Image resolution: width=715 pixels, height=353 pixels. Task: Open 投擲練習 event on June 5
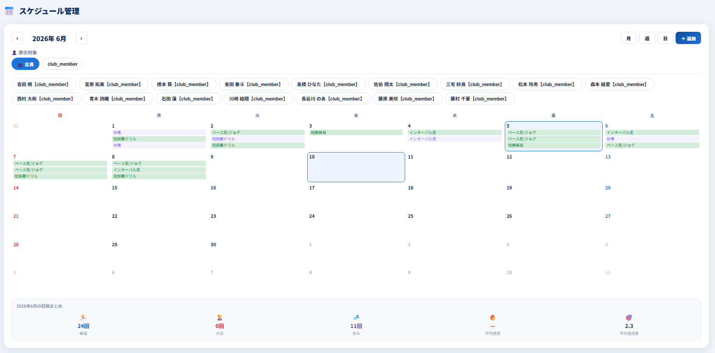(554, 145)
